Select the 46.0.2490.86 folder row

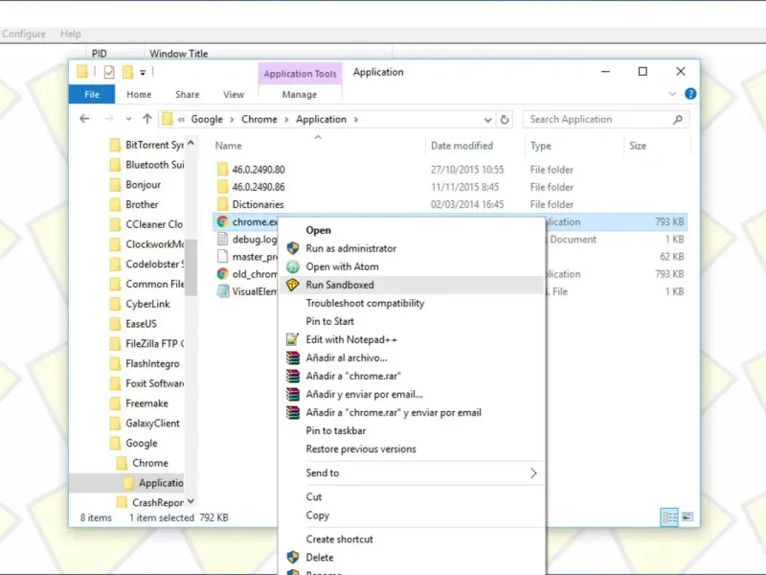click(x=449, y=187)
